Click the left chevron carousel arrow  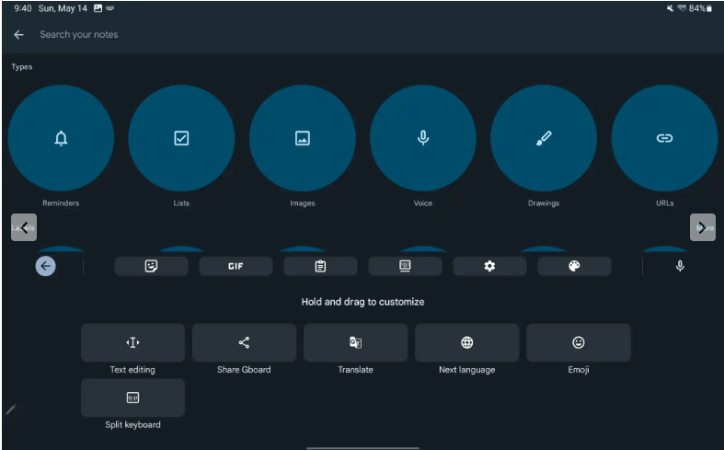[24, 227]
